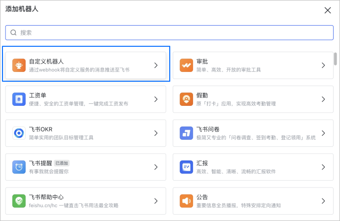This screenshot has width=340, height=221.
Task: Open the 飞书帮助中心 row chevron
Action: (x=156, y=201)
